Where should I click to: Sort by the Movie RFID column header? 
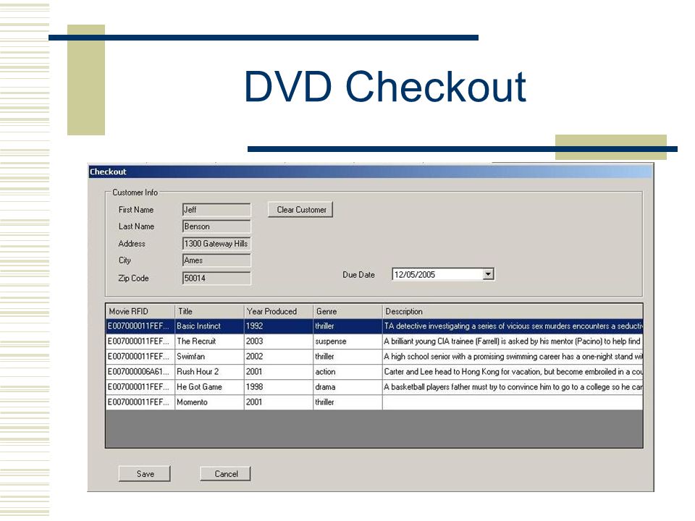click(x=140, y=311)
